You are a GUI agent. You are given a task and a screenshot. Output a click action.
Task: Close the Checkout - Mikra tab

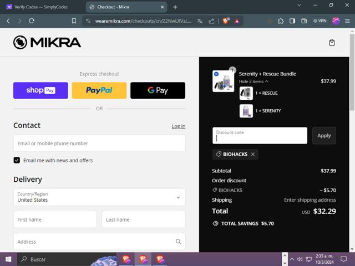point(162,7)
